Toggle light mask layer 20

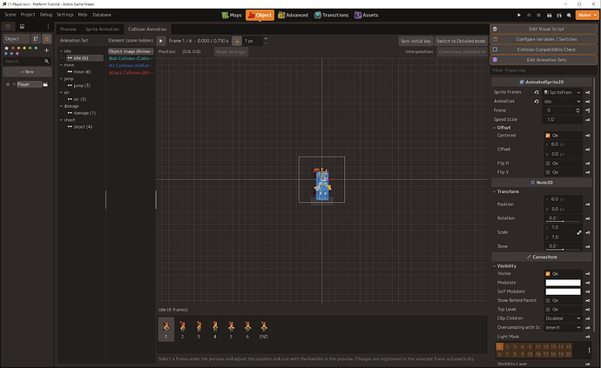tap(569, 354)
